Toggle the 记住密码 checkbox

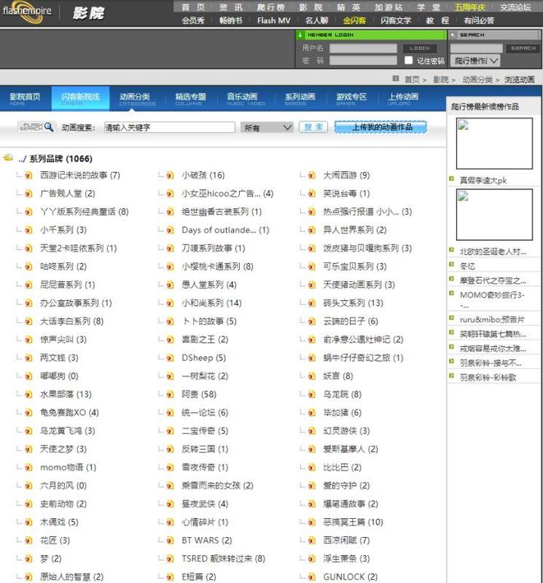(408, 60)
